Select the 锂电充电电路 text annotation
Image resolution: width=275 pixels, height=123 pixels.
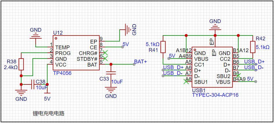click(49, 113)
